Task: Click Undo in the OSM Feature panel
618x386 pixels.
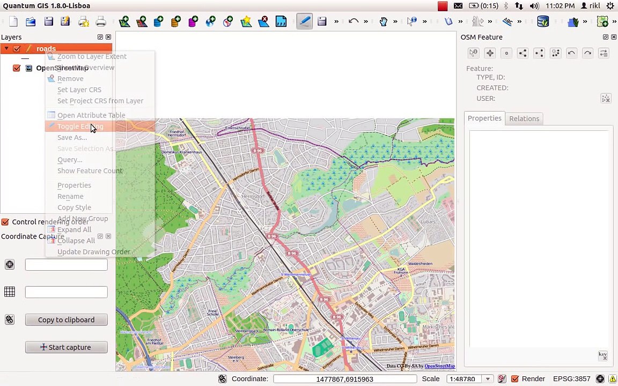Action: [x=571, y=53]
